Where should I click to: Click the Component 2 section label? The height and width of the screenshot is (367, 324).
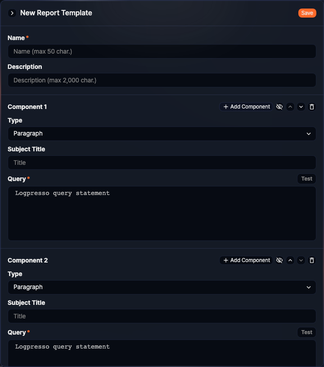click(27, 260)
